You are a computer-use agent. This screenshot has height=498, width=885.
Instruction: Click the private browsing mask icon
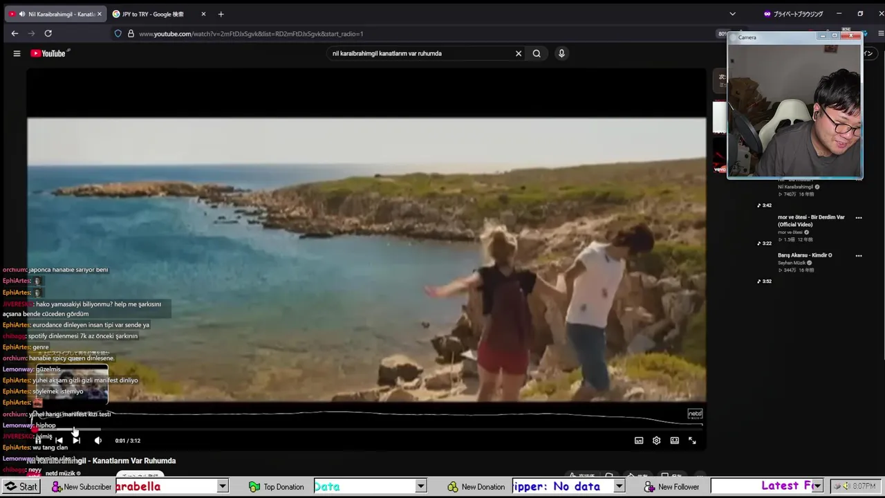(767, 14)
